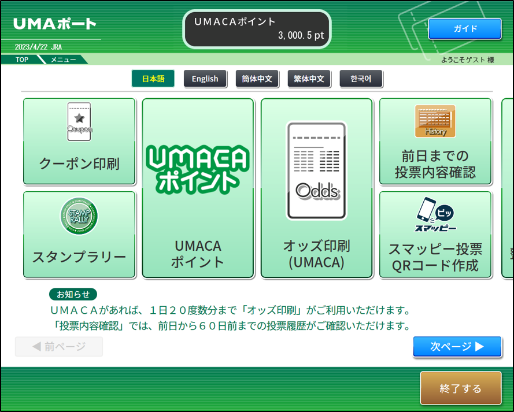The image size is (514, 412).
Task: Set the language to 한국어
Action: [x=361, y=79]
